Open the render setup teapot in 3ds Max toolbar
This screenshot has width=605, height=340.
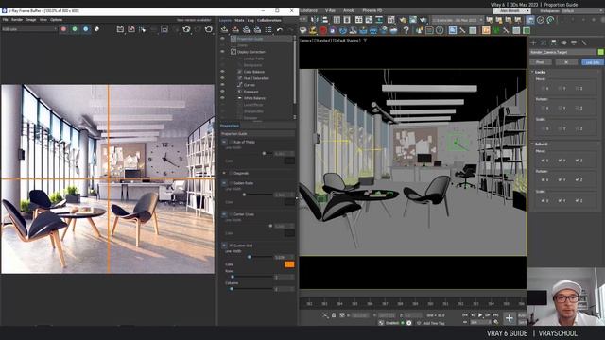pos(403,19)
